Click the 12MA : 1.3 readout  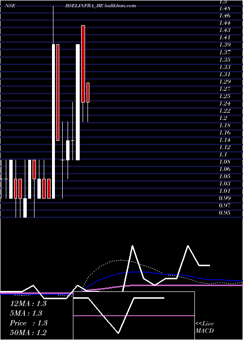[28, 304]
